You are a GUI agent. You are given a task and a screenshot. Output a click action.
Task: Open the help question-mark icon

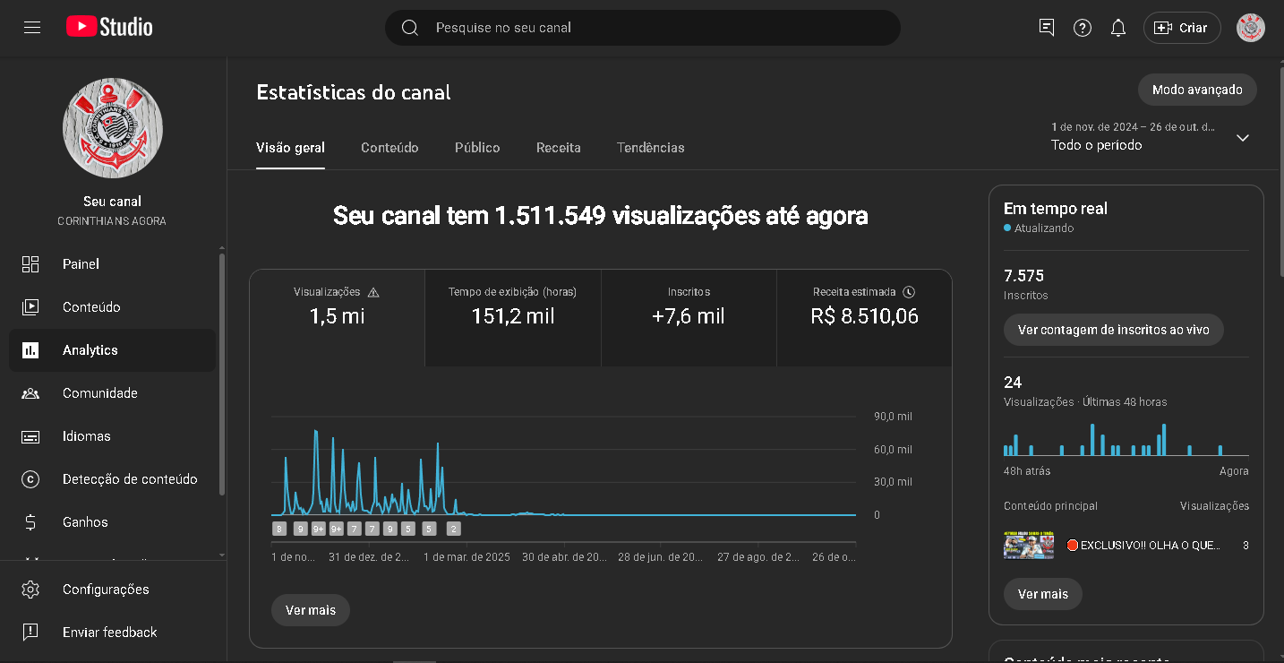click(1083, 28)
